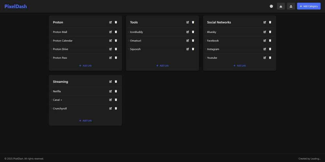
Task: Delete the Netflix link
Action: 116,91
